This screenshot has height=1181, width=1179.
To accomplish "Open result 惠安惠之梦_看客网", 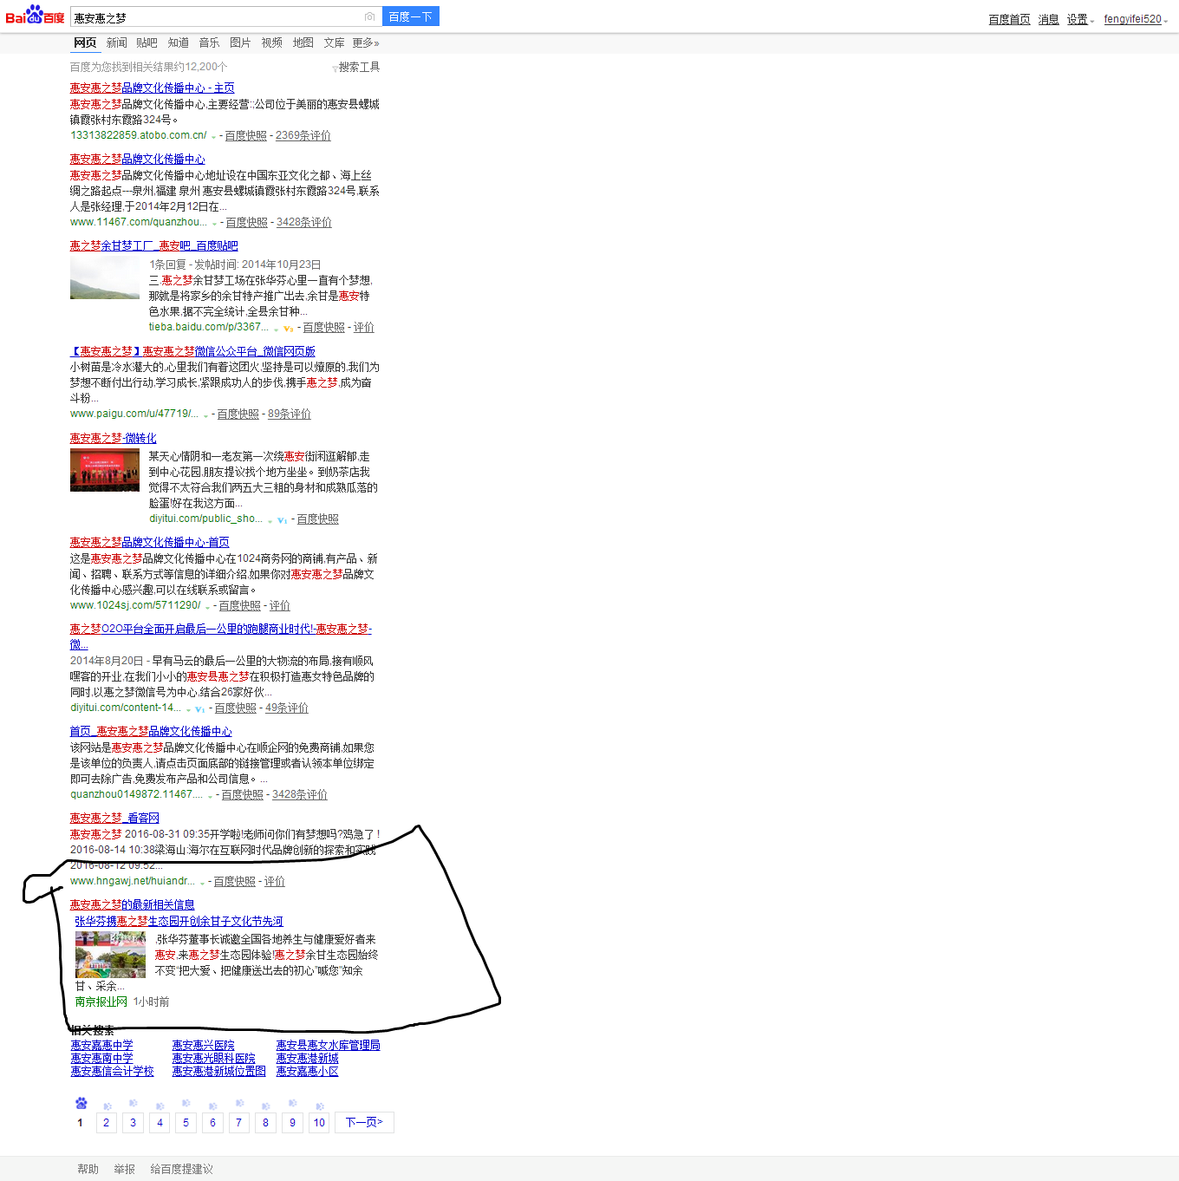I will point(114,819).
